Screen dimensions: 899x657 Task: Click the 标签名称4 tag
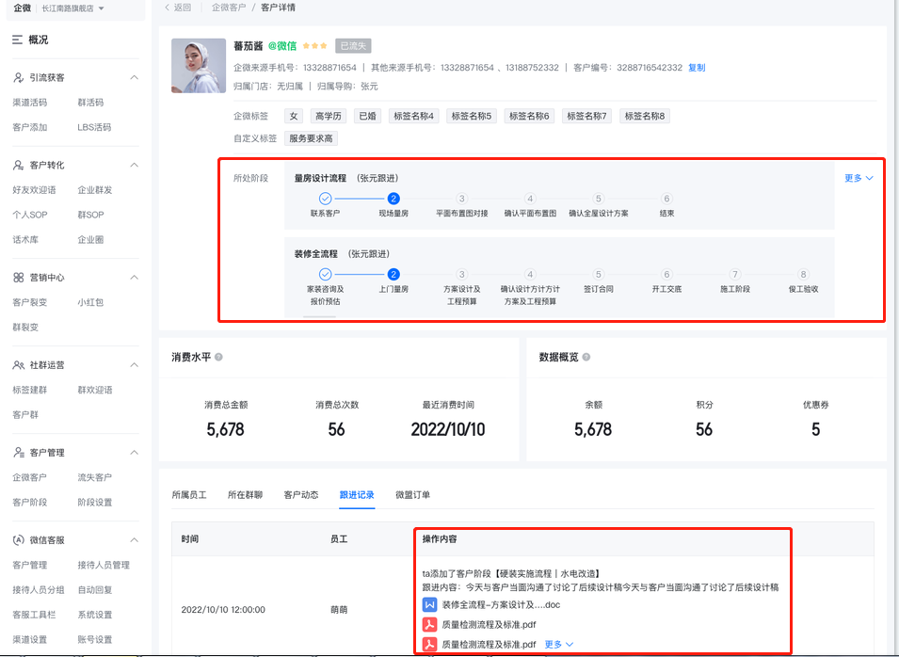[413, 116]
